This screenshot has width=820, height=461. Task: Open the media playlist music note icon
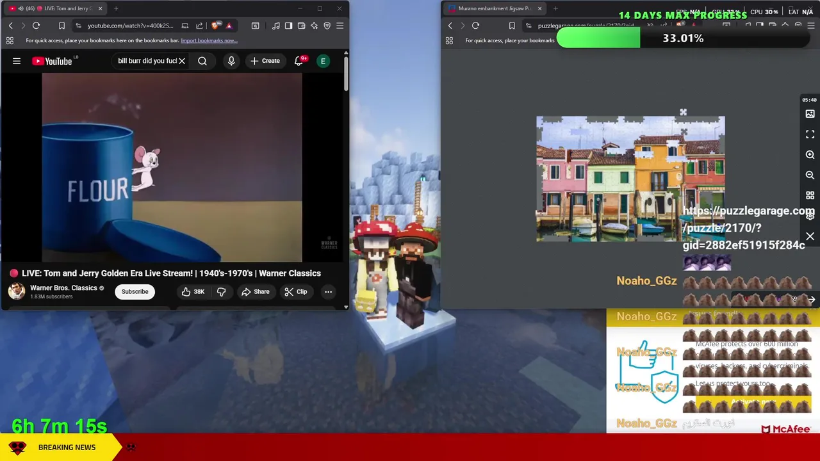275,26
